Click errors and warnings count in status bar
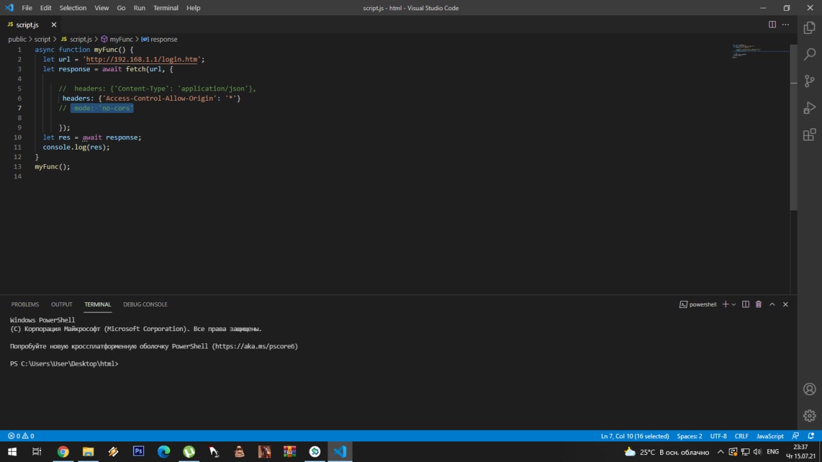Screen dimensions: 822x462 click(x=21, y=436)
